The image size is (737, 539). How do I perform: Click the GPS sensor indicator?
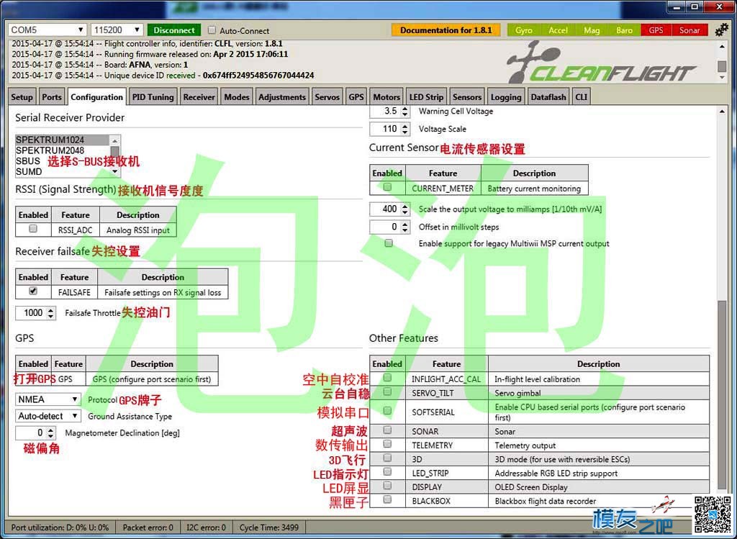click(x=656, y=30)
